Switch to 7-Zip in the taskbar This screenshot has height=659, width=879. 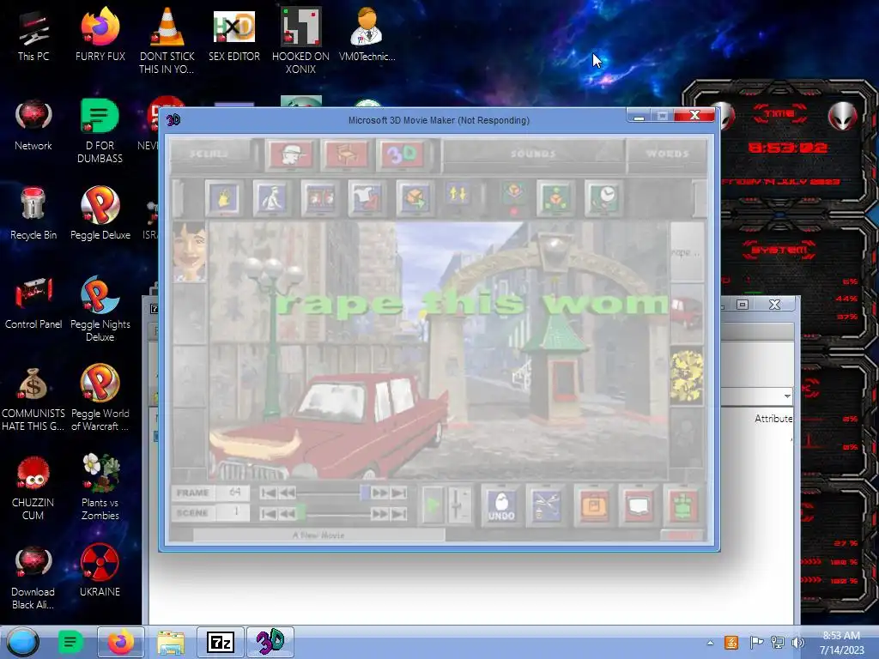tap(221, 642)
